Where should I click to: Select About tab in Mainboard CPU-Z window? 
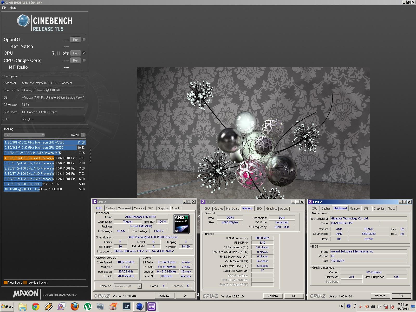pos(391,209)
